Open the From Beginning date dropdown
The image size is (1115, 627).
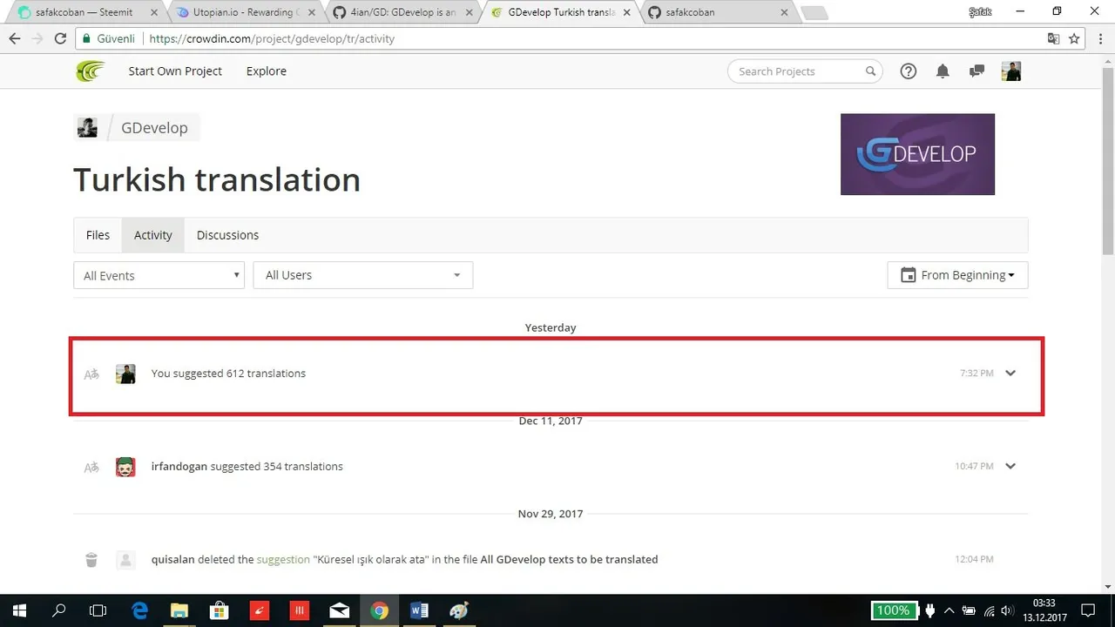(957, 275)
